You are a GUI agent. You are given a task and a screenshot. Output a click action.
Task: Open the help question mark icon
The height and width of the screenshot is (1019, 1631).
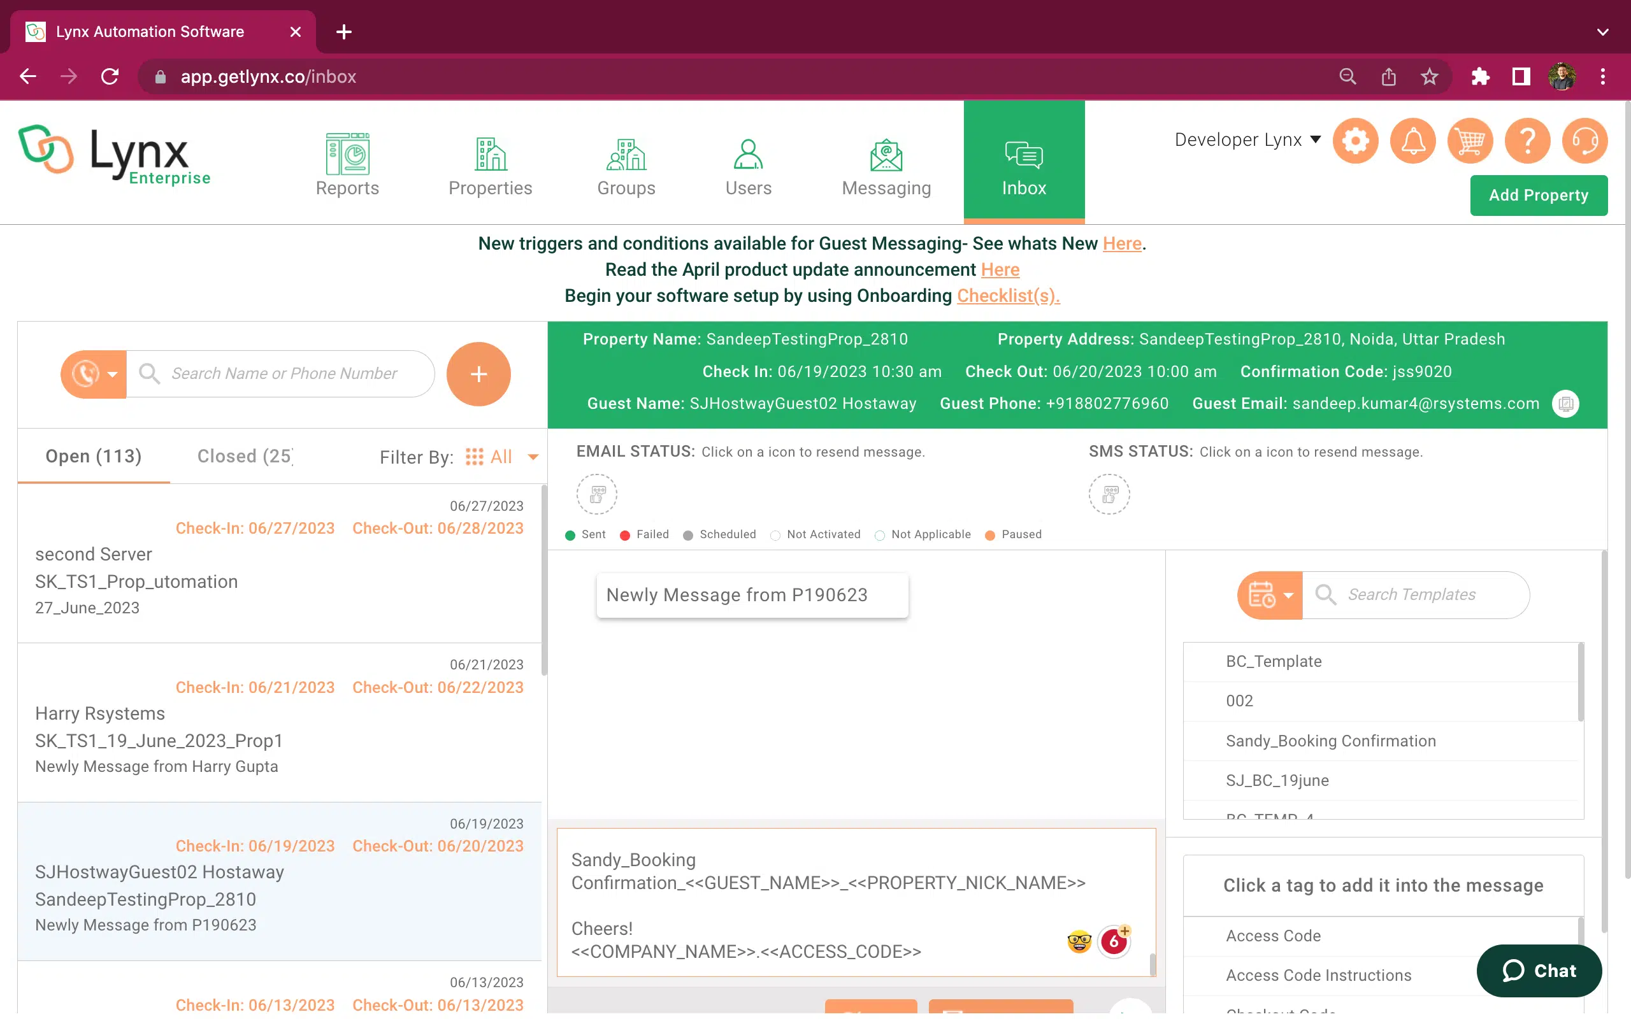(x=1527, y=140)
